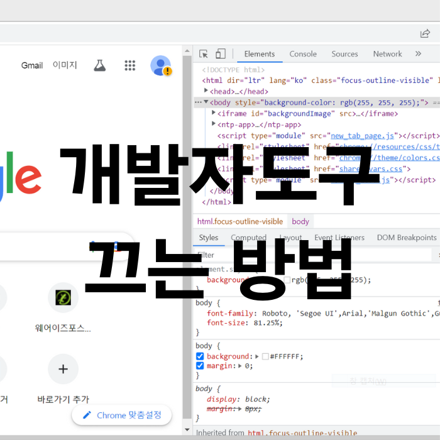Expand the margin 0 shorthand triangle
Viewport: 440px width, 440px height.
click(x=240, y=366)
